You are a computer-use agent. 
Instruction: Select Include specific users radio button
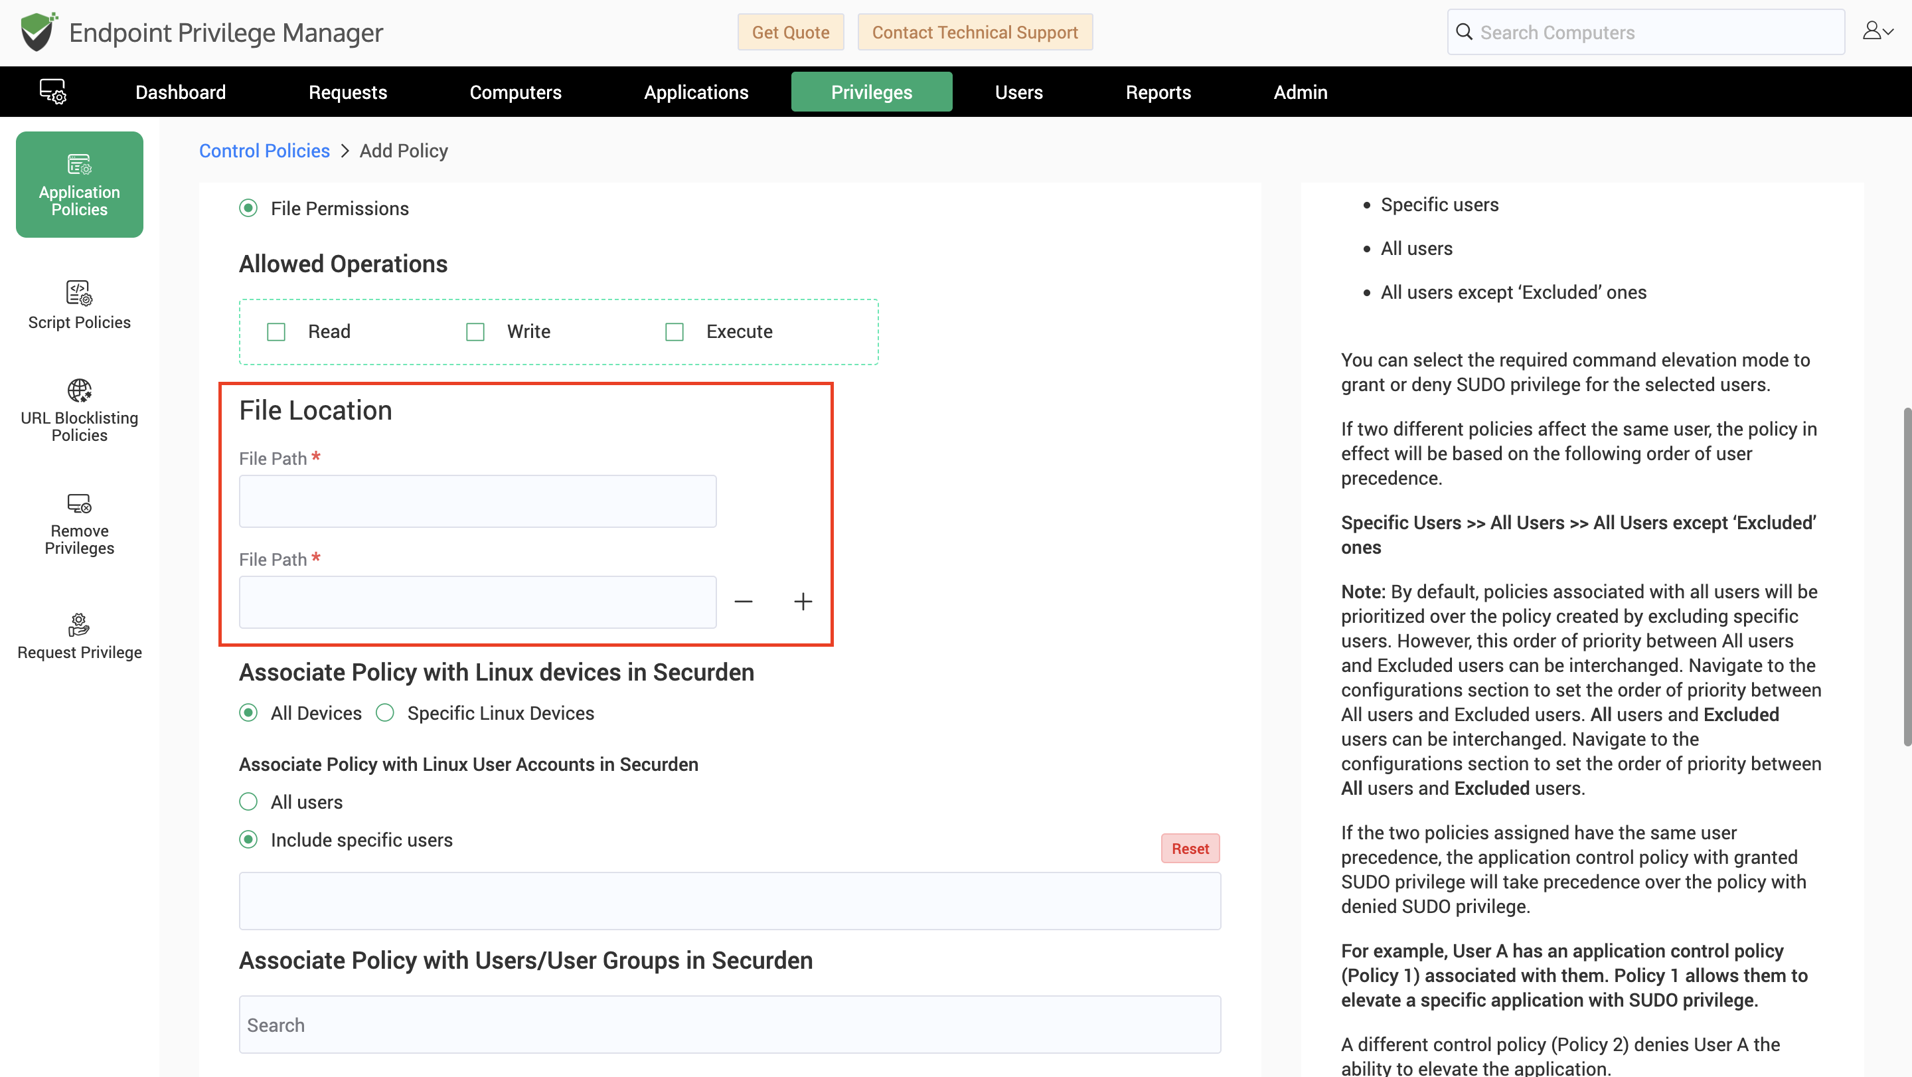pyautogui.click(x=249, y=840)
